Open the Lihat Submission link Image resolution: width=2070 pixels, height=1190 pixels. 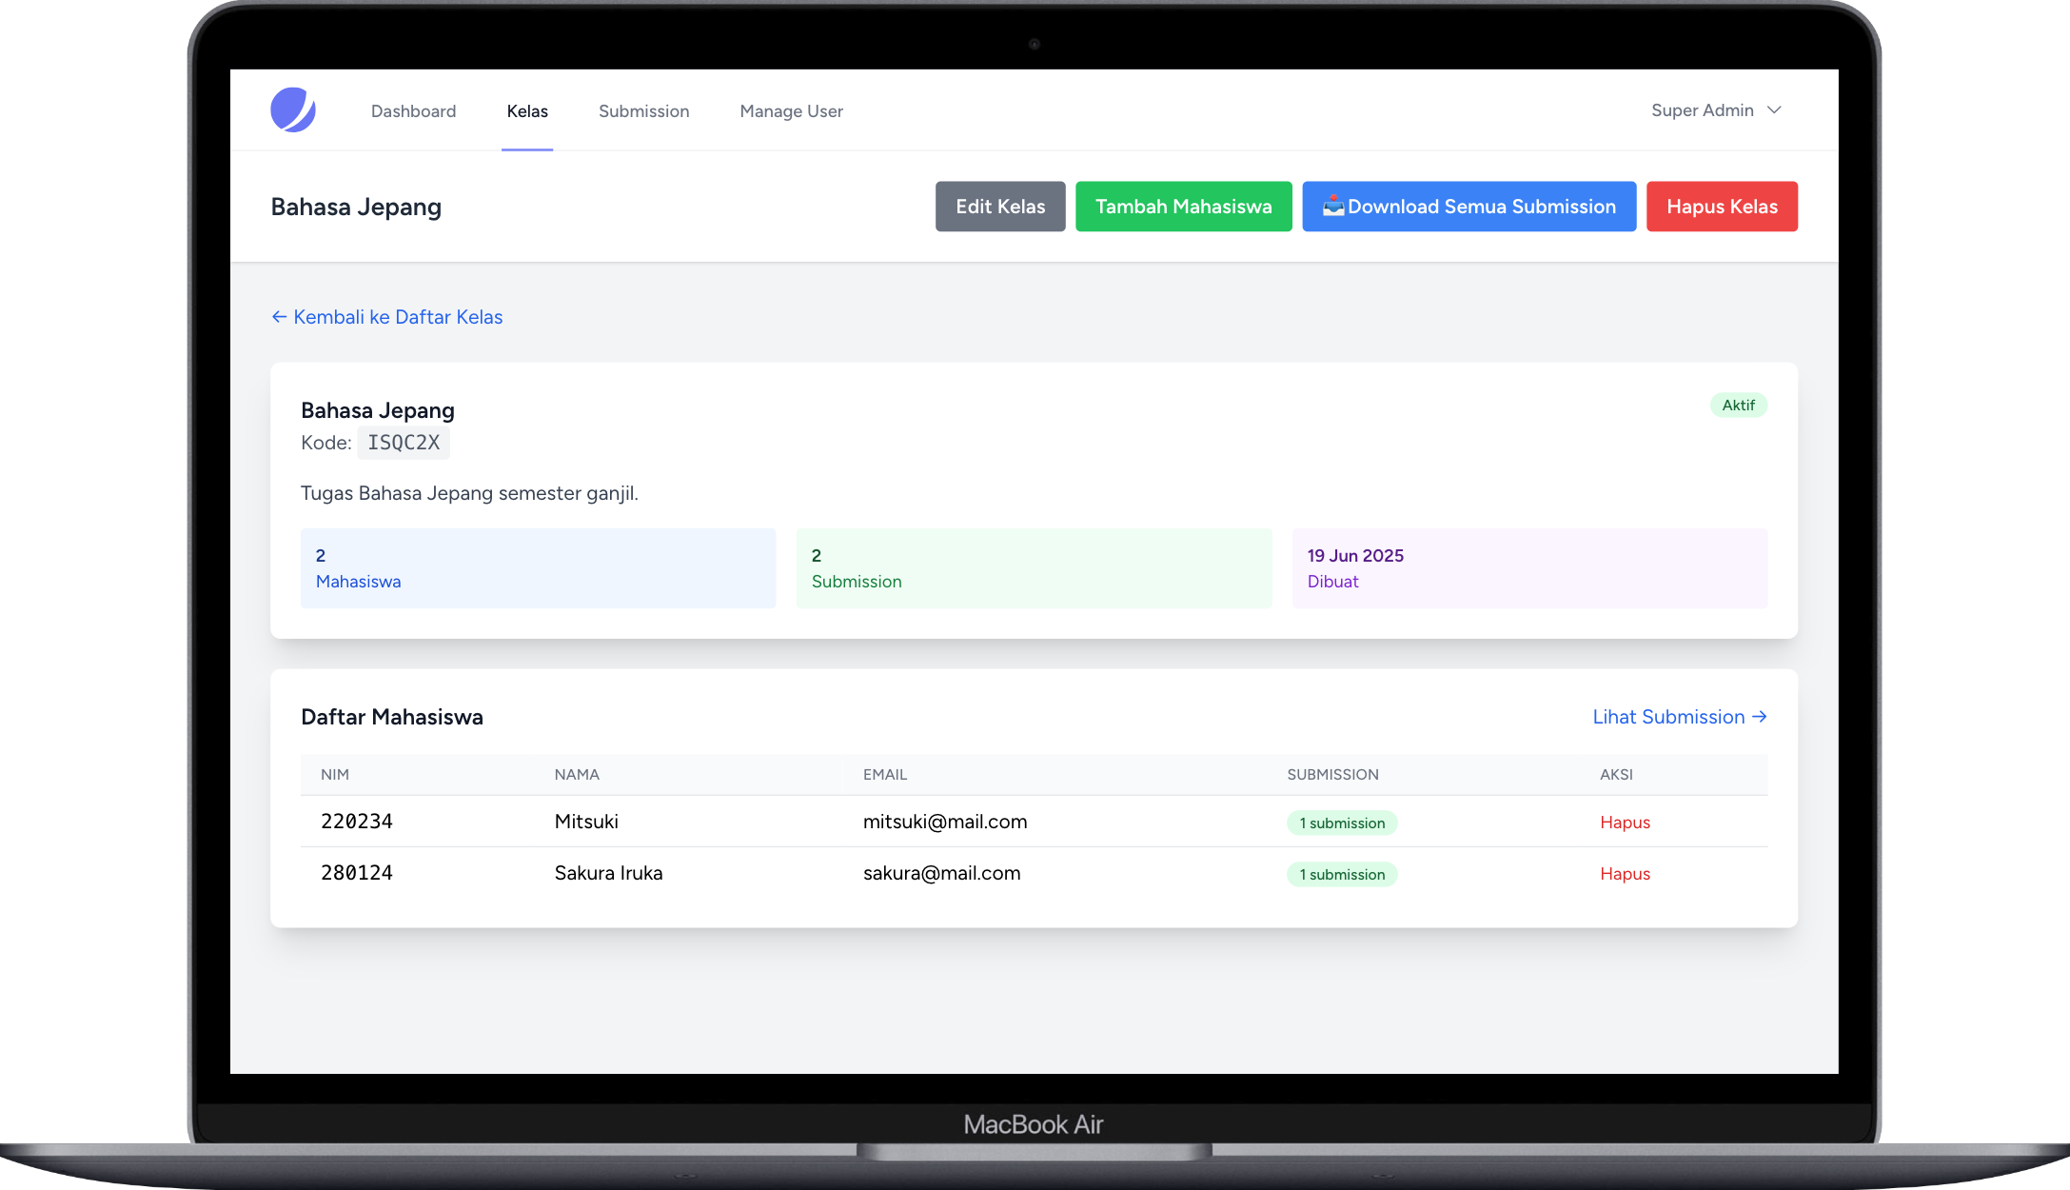1679,717
